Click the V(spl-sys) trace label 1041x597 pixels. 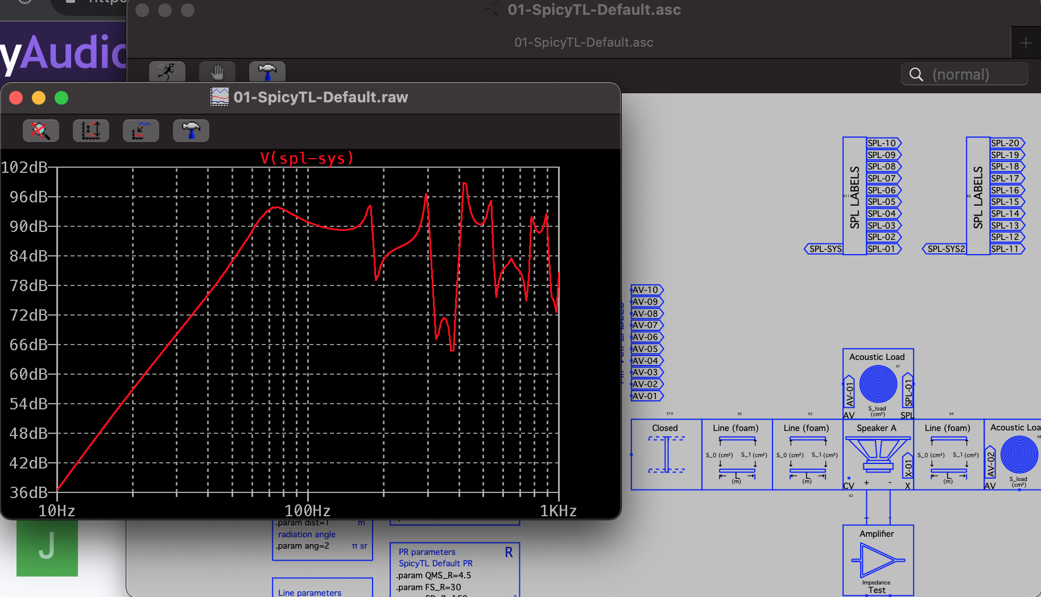click(x=307, y=158)
